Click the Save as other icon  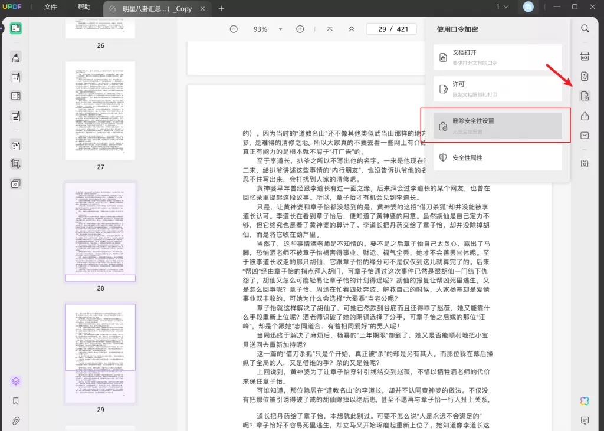point(585,163)
